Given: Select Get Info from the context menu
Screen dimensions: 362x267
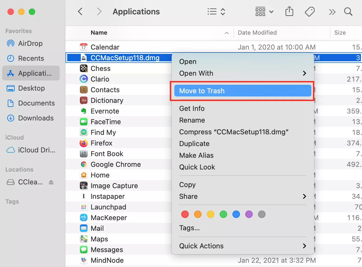Looking at the screenshot, I should click(x=192, y=108).
